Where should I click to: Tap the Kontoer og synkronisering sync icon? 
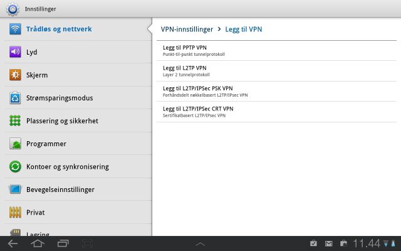[x=16, y=167]
